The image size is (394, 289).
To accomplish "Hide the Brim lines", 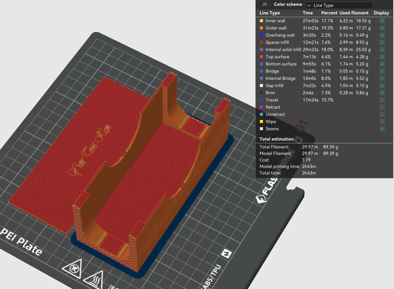I will tap(382, 93).
